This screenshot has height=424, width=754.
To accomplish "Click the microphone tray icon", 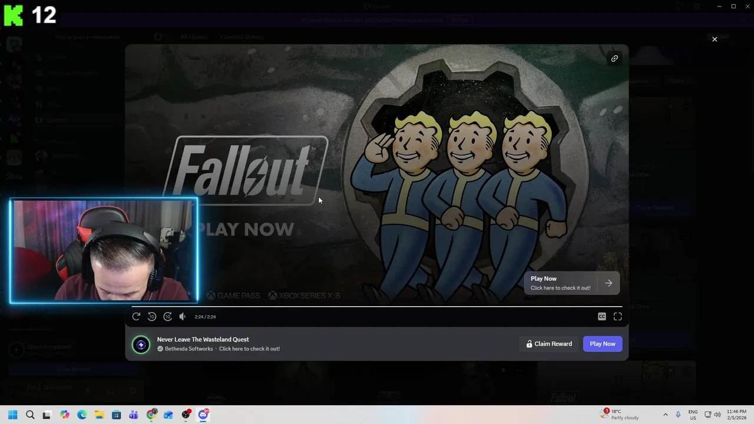I will [678, 415].
